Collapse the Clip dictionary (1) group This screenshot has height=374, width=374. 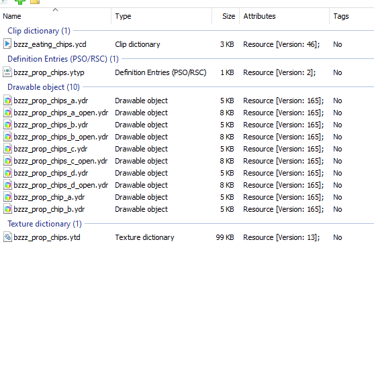[39, 31]
